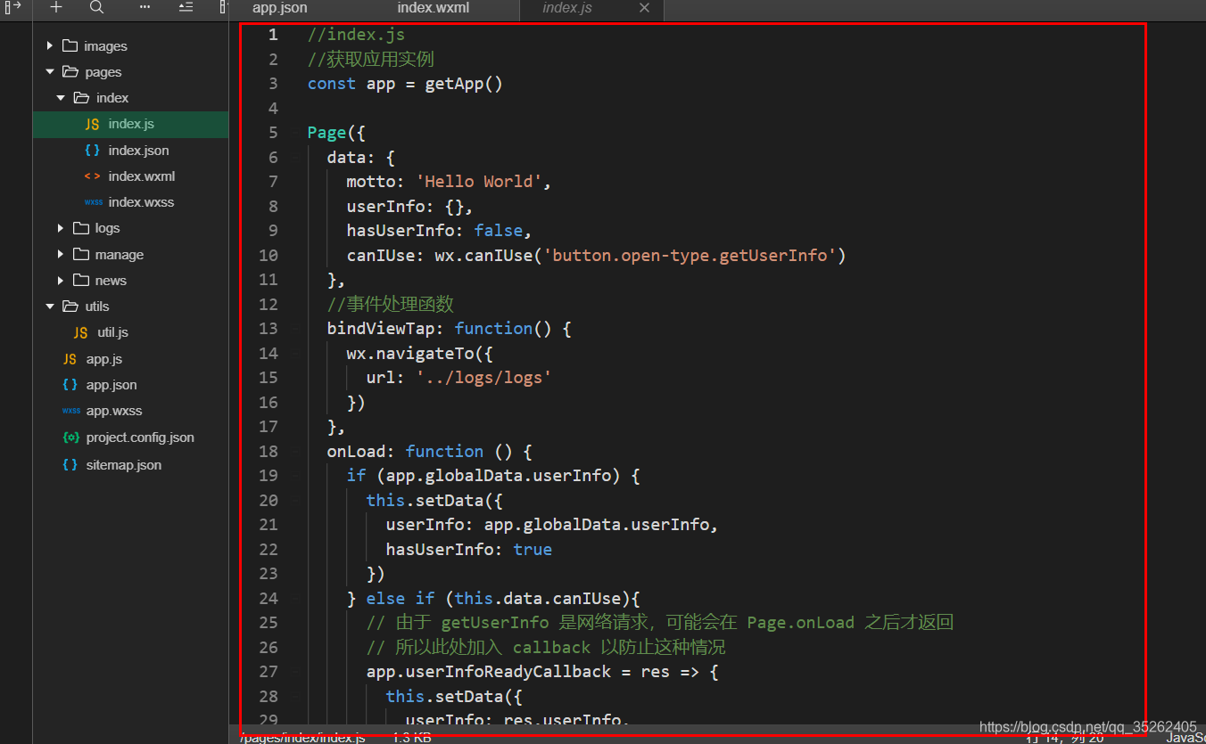Fold the bindViewTap function at line 13
The image size is (1206, 744).
[x=296, y=329]
